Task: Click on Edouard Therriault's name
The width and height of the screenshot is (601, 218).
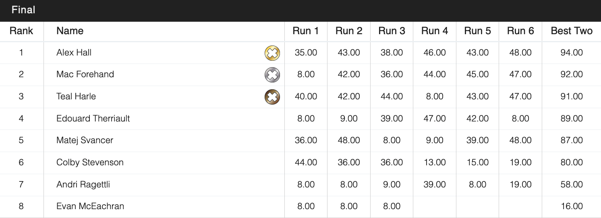Action: pyautogui.click(x=93, y=119)
